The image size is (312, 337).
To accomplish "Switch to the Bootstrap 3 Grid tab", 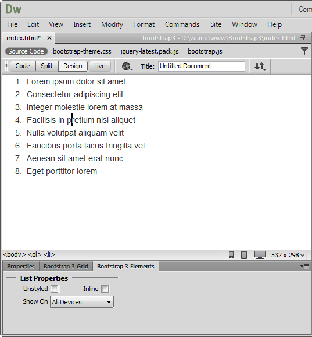I will (x=66, y=267).
